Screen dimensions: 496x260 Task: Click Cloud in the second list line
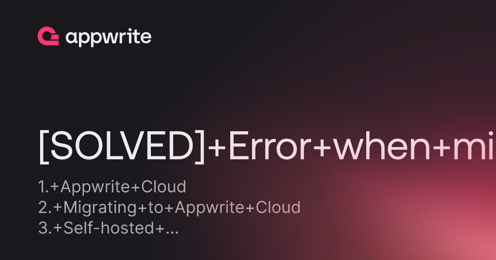click(x=278, y=208)
